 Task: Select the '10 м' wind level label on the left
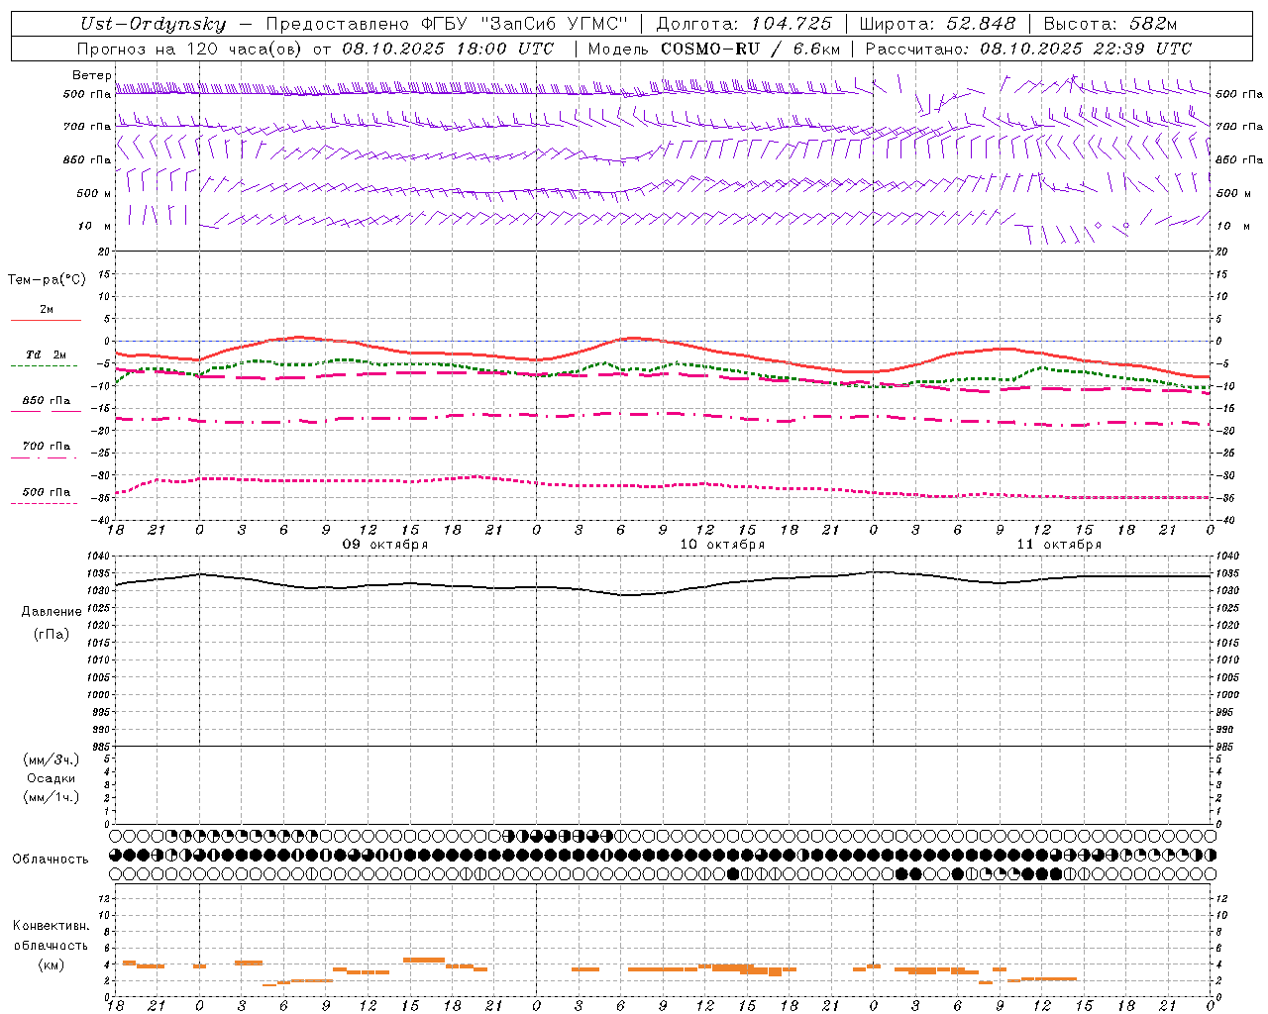click(x=95, y=226)
